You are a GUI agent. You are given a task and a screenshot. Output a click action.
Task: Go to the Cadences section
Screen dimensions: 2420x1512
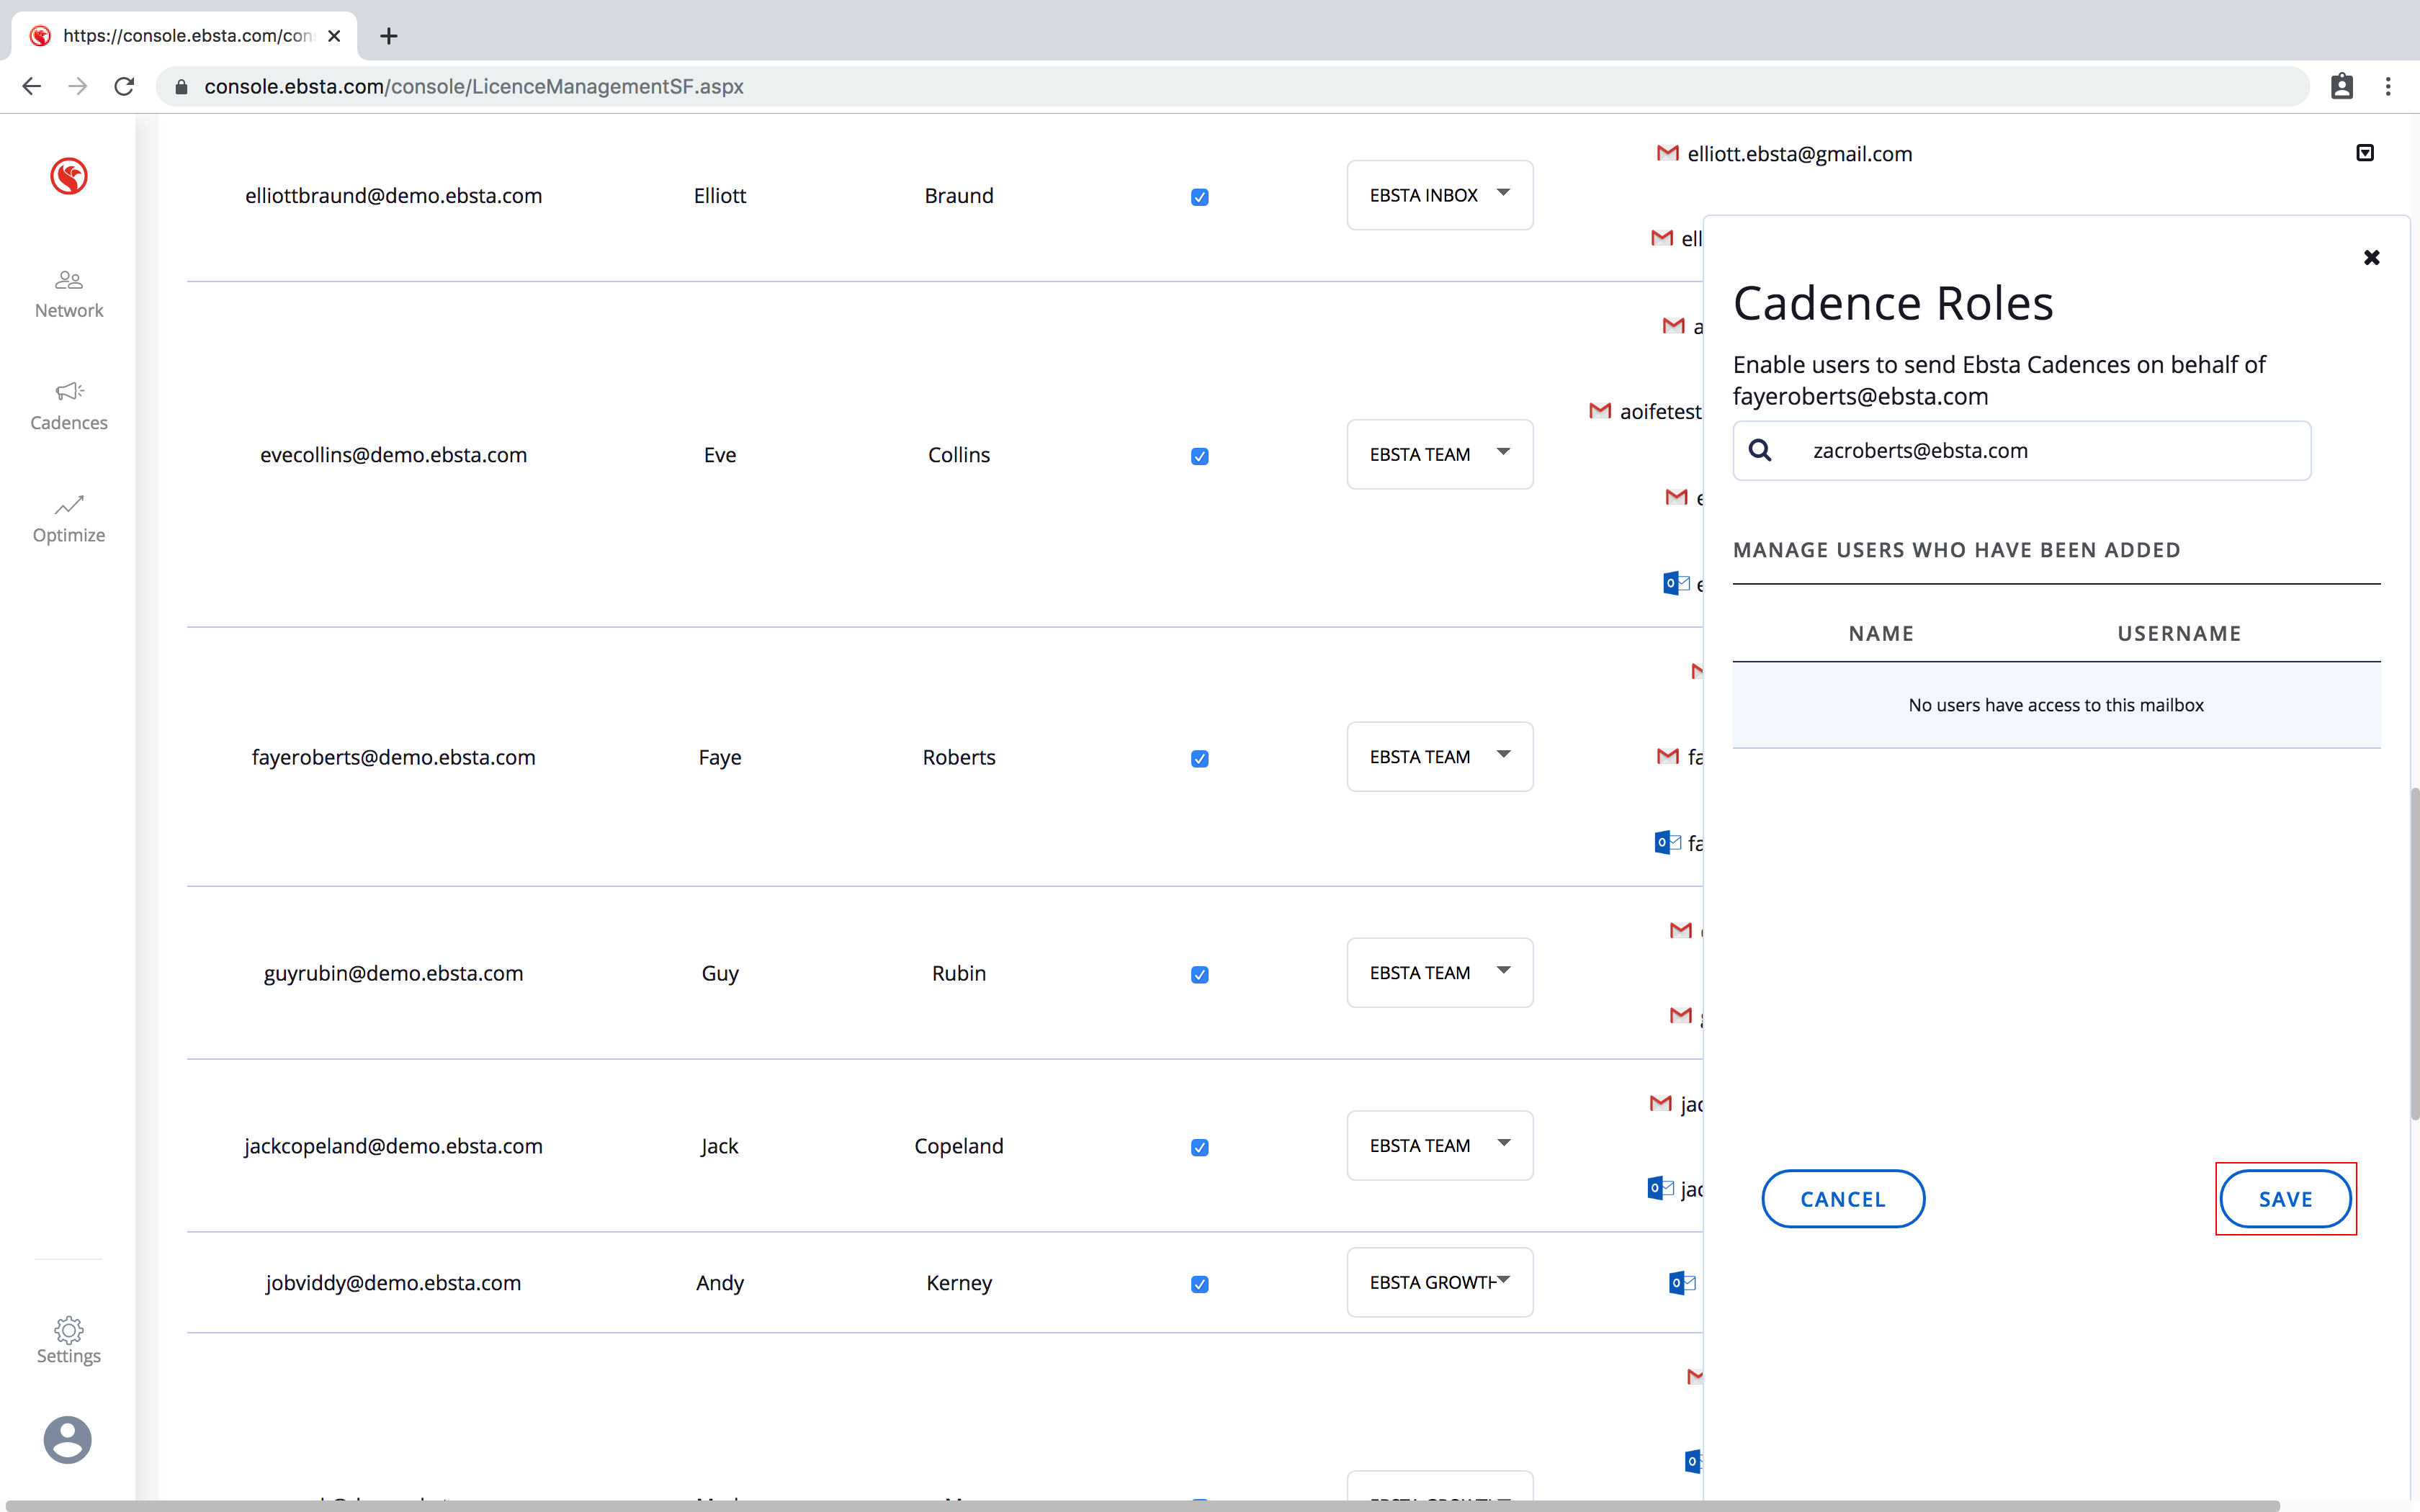point(69,406)
